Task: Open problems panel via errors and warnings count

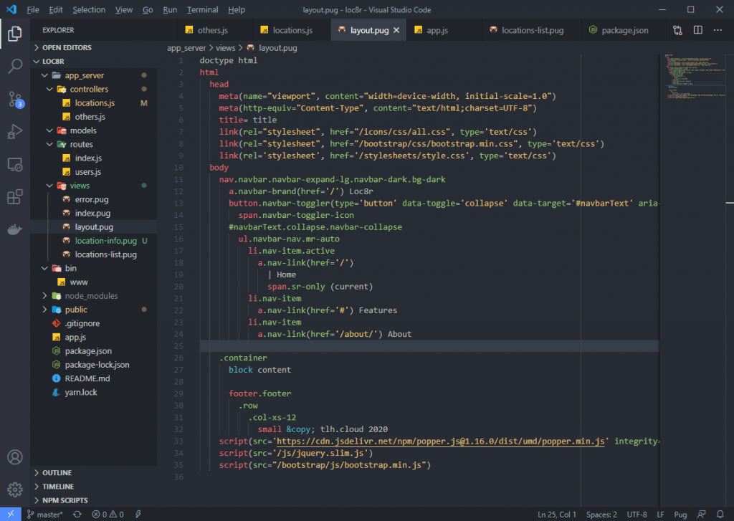Action: click(x=108, y=514)
